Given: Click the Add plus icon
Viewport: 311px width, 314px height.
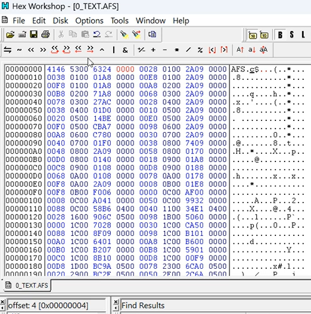Looking at the screenshot, I should tap(153, 50).
